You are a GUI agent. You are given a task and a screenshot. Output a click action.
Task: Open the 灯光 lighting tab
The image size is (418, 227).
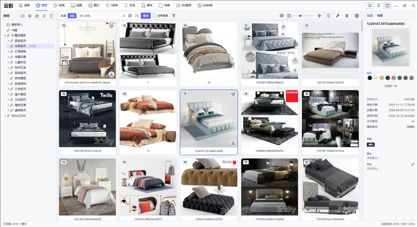click(130, 5)
